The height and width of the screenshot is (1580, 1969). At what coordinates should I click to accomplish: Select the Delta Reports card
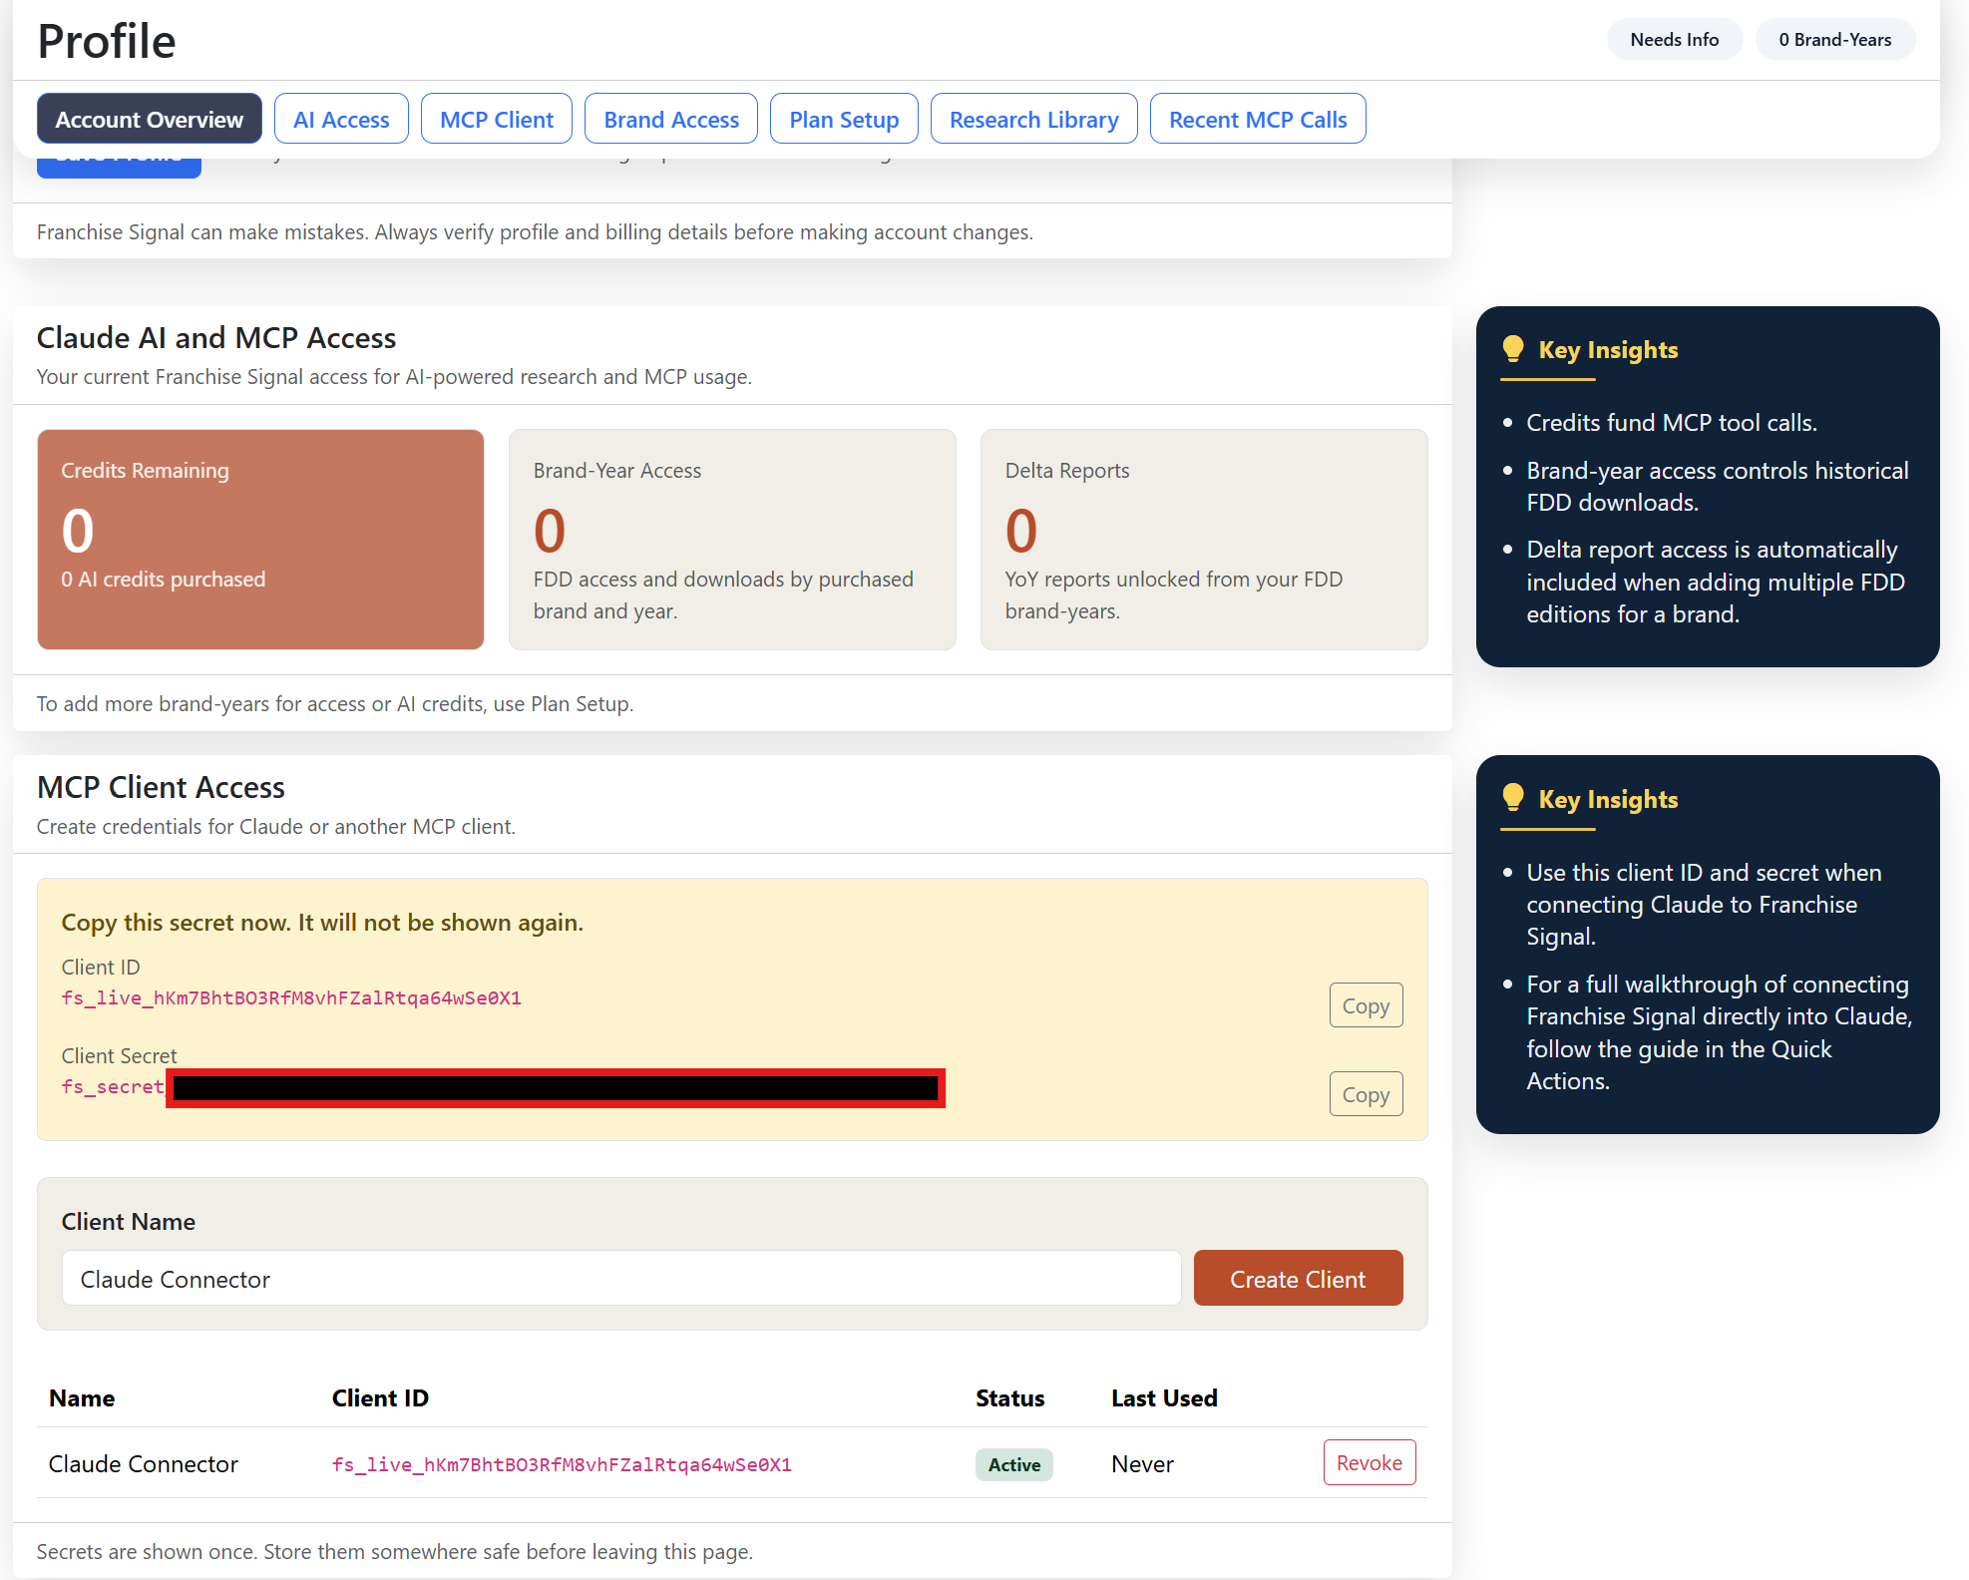[x=1204, y=540]
